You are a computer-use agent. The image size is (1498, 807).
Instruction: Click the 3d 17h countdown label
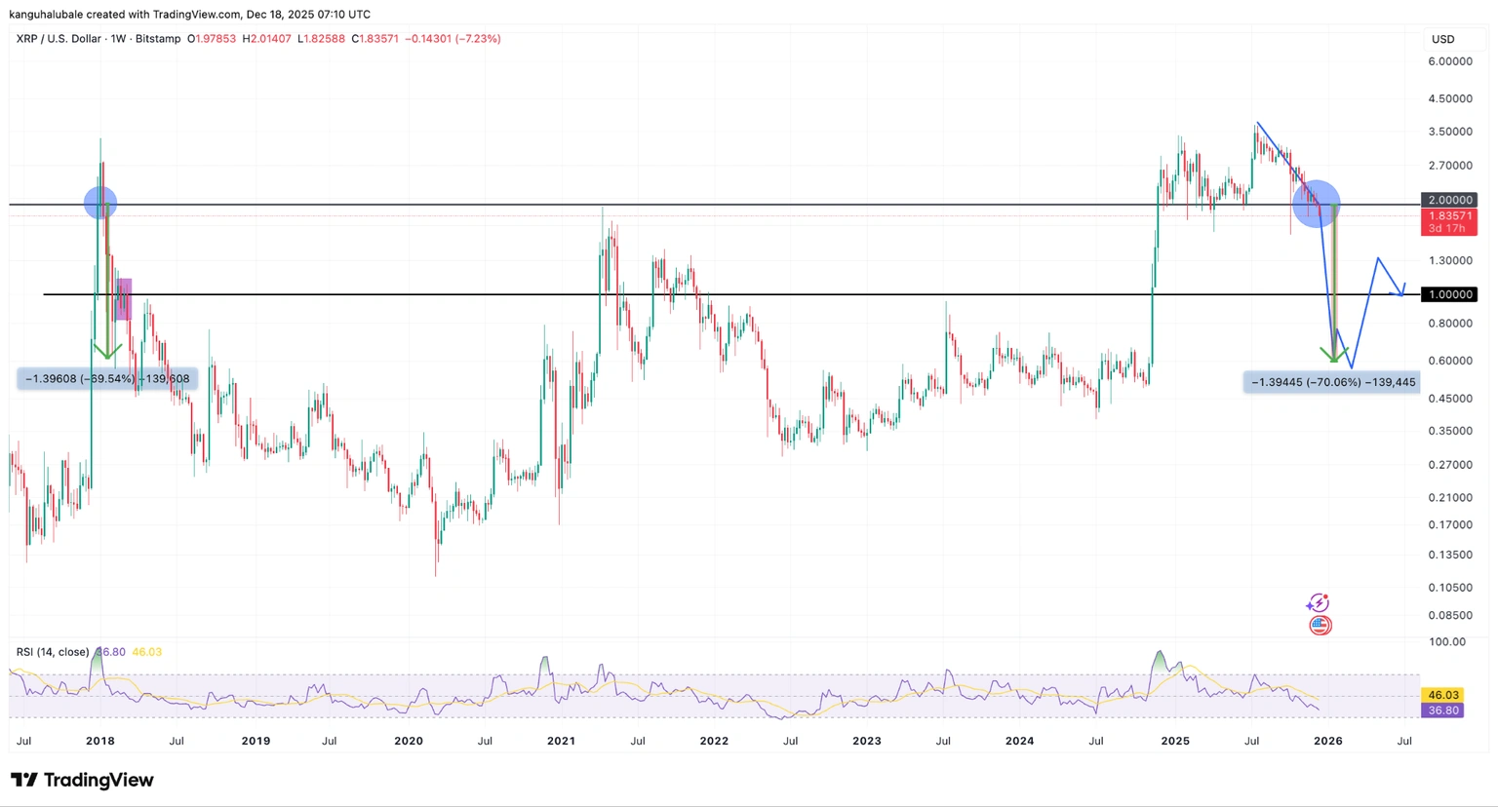pos(1448,229)
